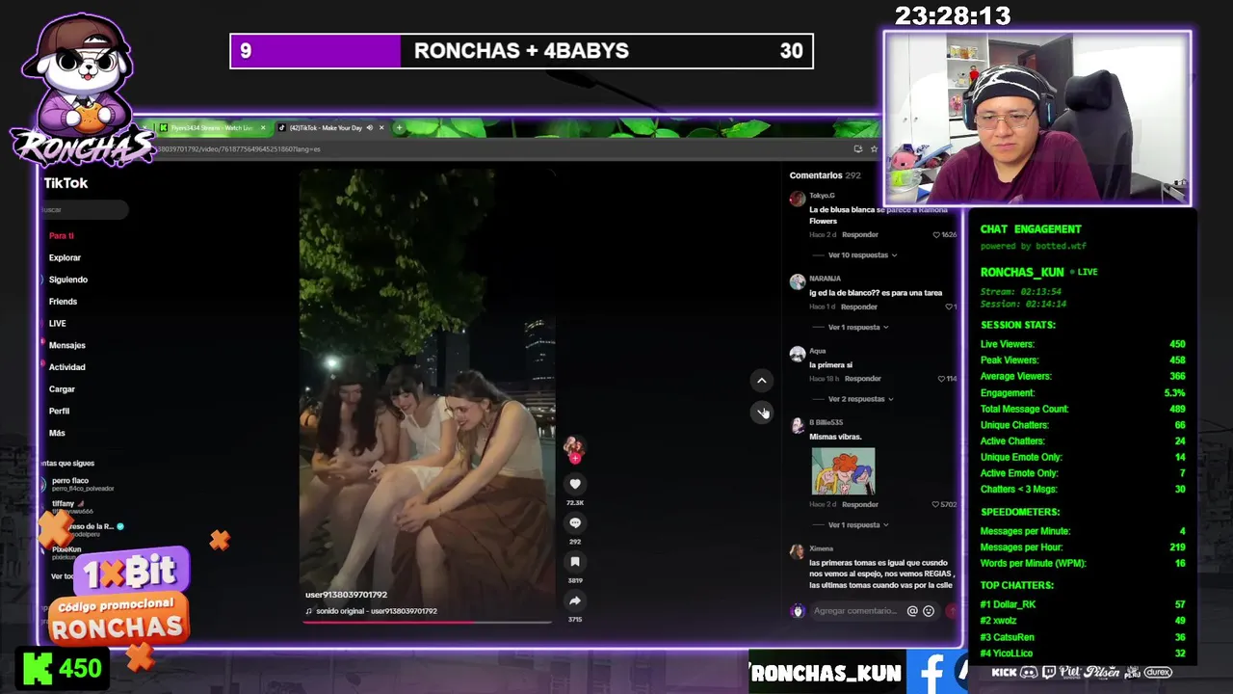Insert a mention with the @ icon
The height and width of the screenshot is (694, 1233).
click(912, 611)
